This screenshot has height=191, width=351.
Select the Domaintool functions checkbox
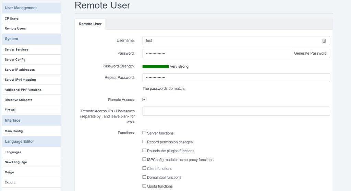tap(144, 177)
